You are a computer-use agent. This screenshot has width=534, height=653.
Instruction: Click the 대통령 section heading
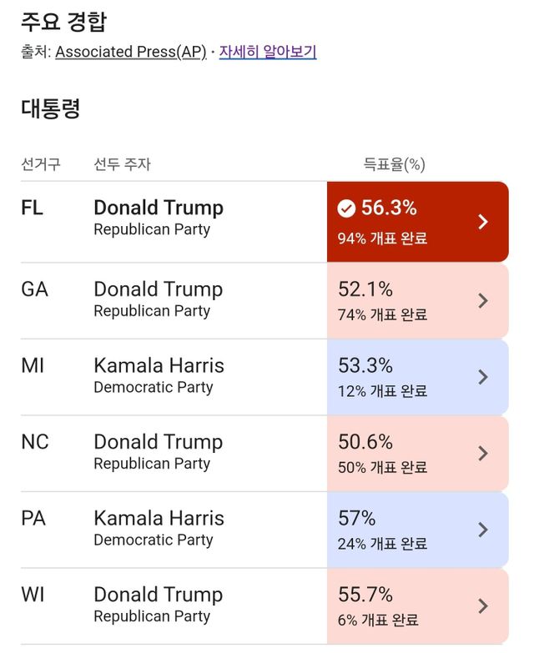click(50, 109)
